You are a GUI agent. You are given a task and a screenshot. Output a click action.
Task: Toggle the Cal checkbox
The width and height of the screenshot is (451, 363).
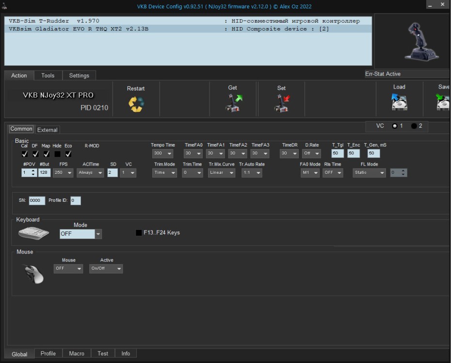tap(25, 154)
